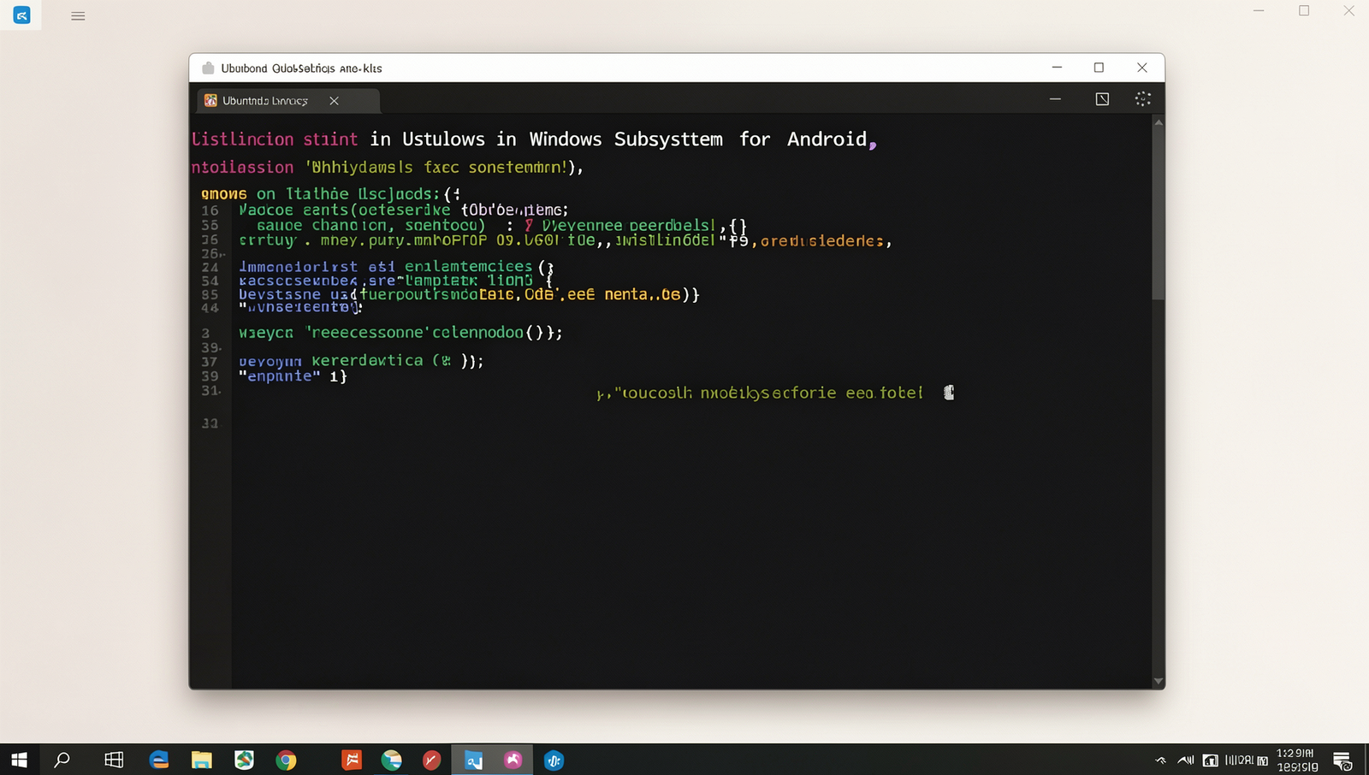This screenshot has height=775, width=1369.
Task: Click the 'lmmcnciorirst' code line
Action: [397, 267]
